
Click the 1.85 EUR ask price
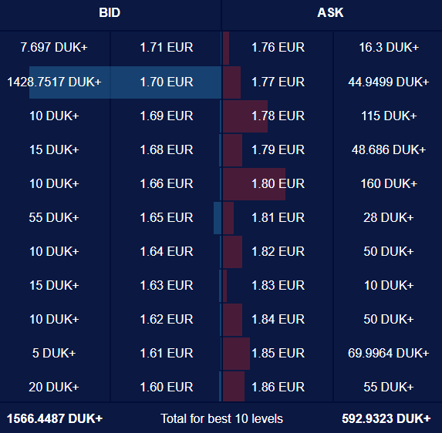tap(278, 353)
